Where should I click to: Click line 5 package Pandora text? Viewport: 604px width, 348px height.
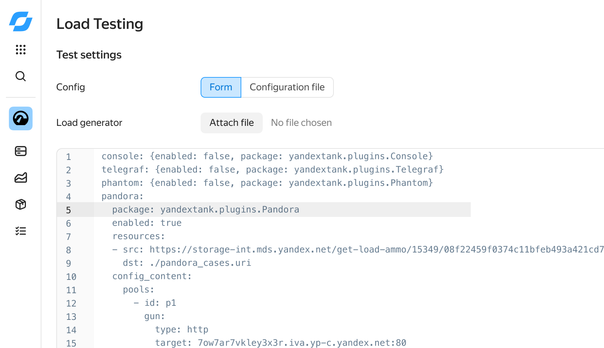click(205, 210)
